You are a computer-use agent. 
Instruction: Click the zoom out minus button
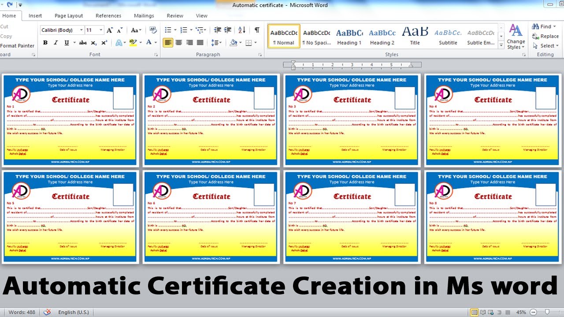click(x=533, y=312)
